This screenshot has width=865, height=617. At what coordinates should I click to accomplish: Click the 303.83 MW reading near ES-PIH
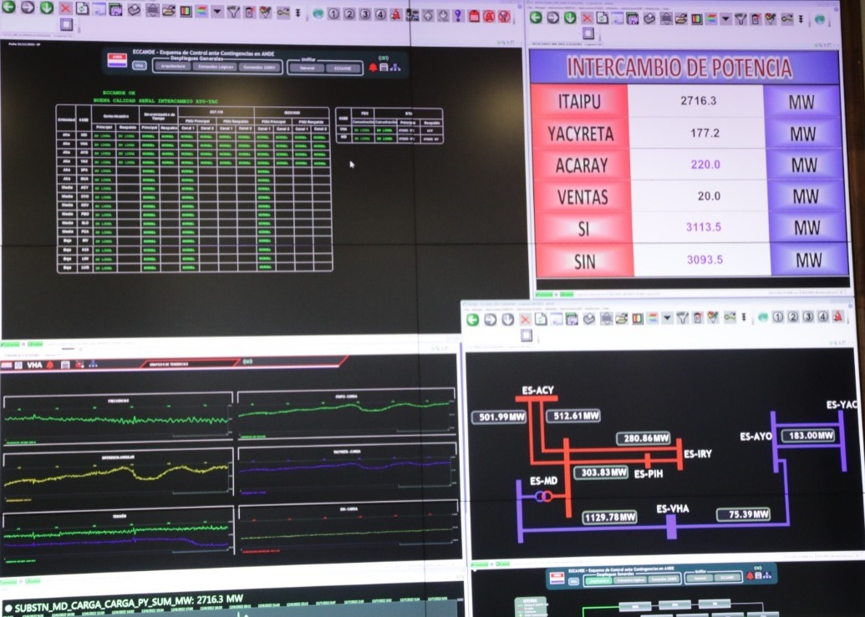[601, 473]
